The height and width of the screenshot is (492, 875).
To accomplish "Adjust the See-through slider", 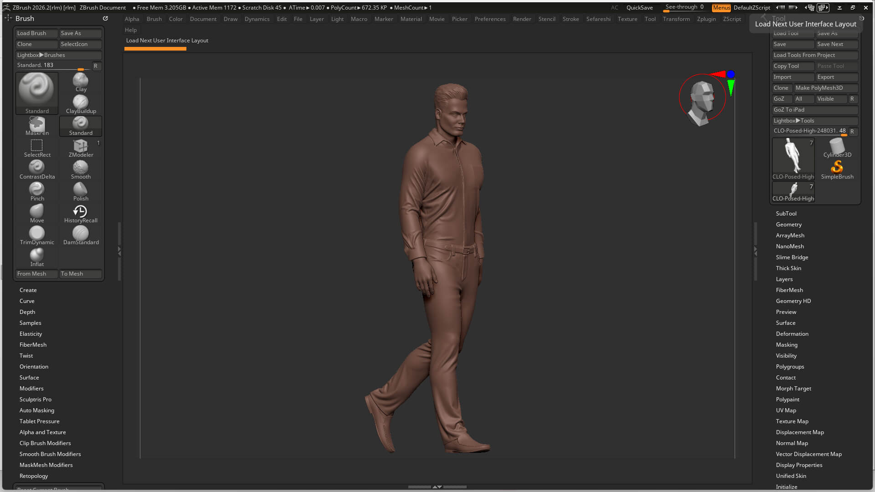I will pos(684,8).
